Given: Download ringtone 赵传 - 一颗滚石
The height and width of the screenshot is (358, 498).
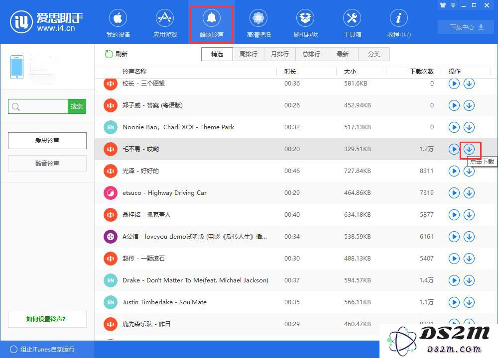Looking at the screenshot, I should click(469, 259).
